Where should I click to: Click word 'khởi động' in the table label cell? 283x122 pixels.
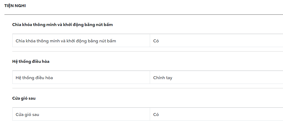(76, 41)
